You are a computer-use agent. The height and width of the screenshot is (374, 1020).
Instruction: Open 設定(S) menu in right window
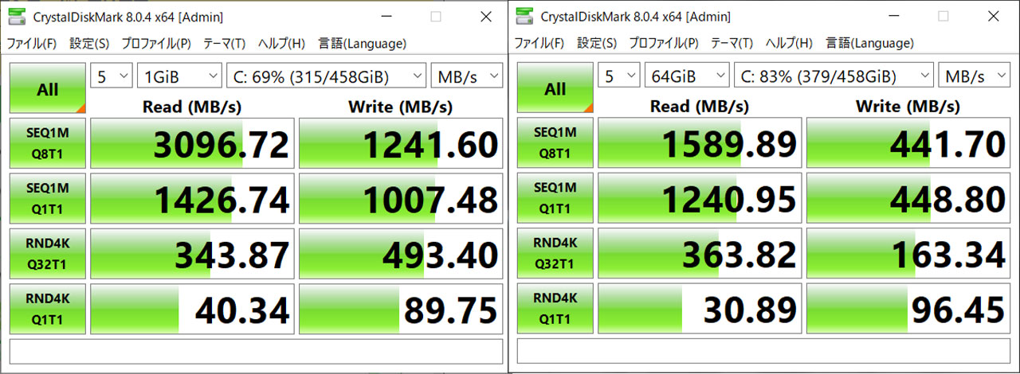point(597,44)
